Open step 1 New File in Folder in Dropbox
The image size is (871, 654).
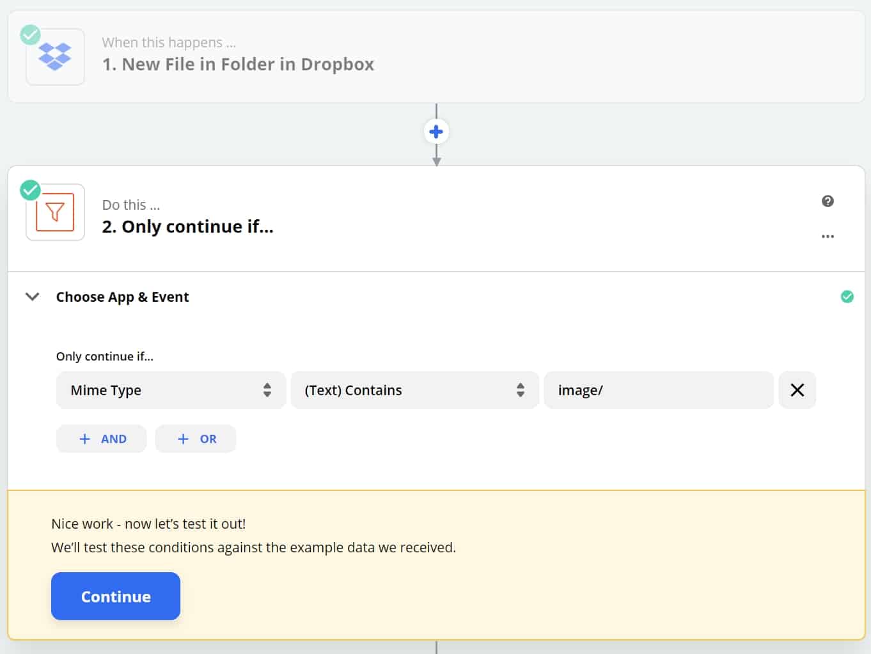(x=238, y=64)
